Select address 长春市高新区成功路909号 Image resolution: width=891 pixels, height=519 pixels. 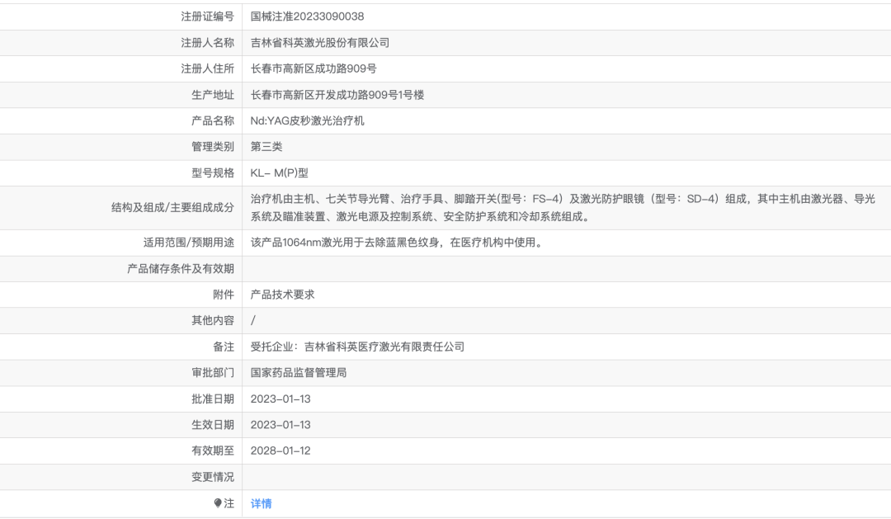[313, 68]
